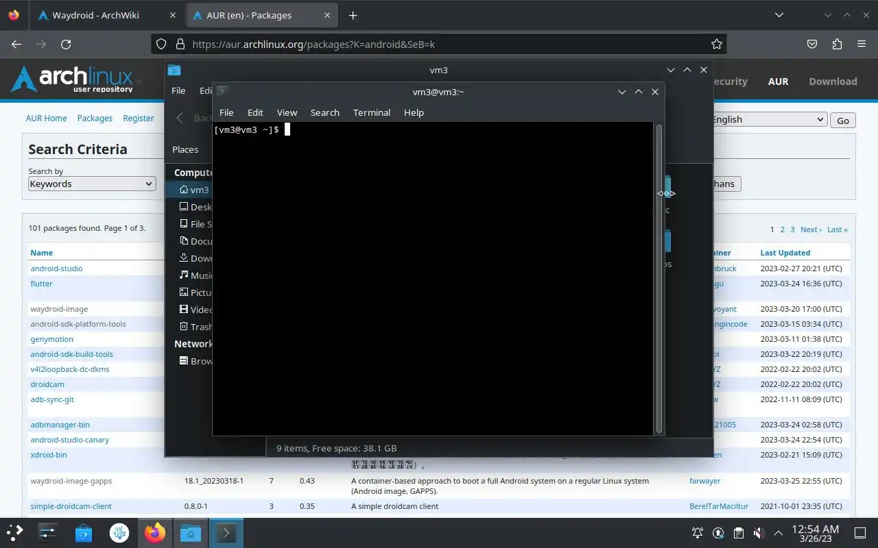Bookmark this page with the star icon
The width and height of the screenshot is (878, 548).
point(717,44)
